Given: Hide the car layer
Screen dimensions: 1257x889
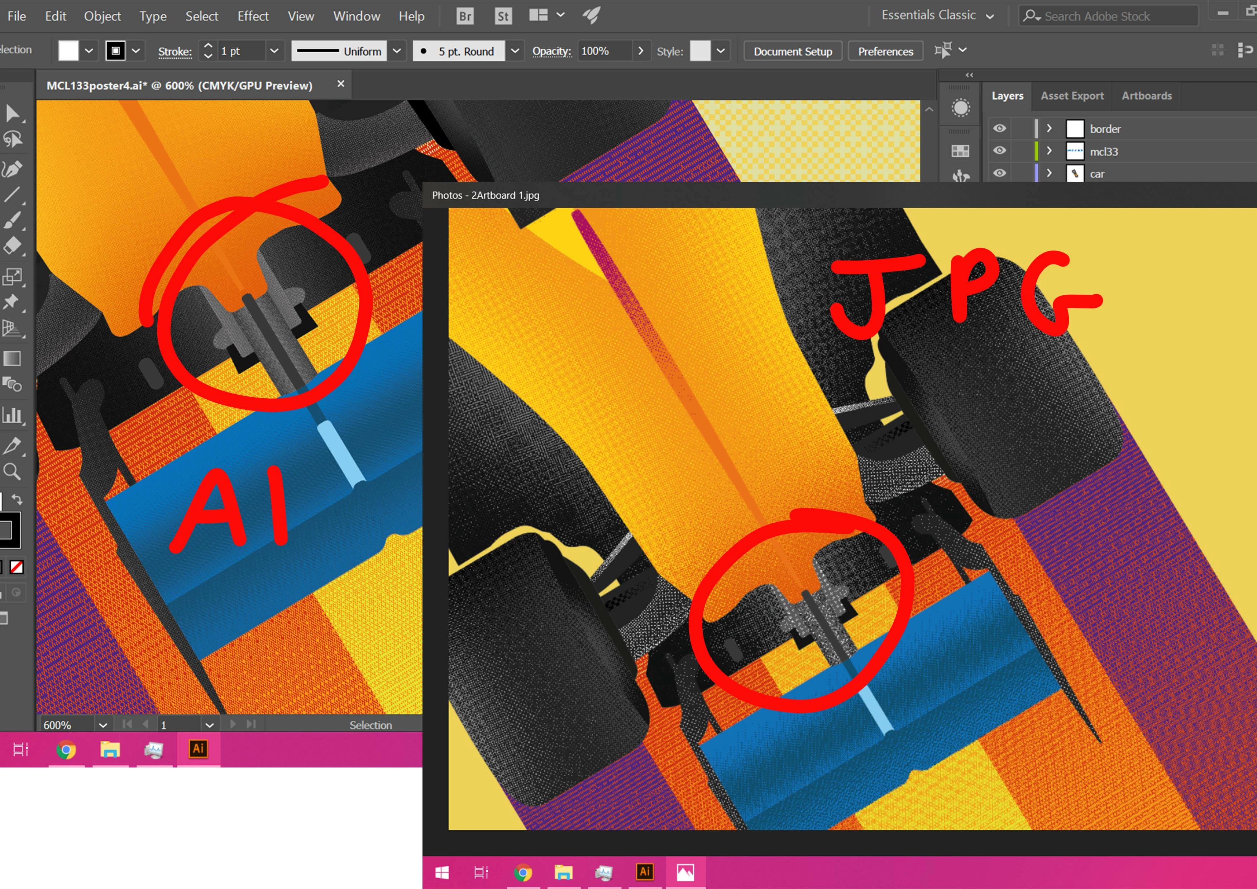Looking at the screenshot, I should [x=1000, y=173].
